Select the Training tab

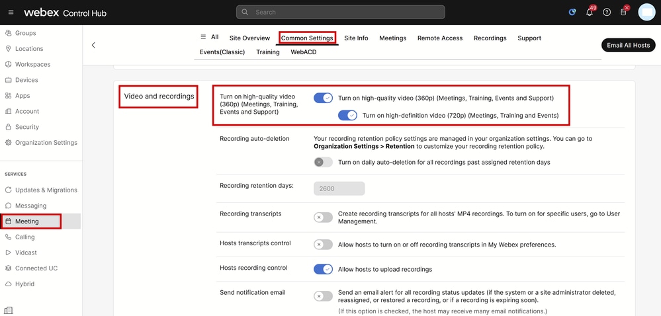click(268, 52)
